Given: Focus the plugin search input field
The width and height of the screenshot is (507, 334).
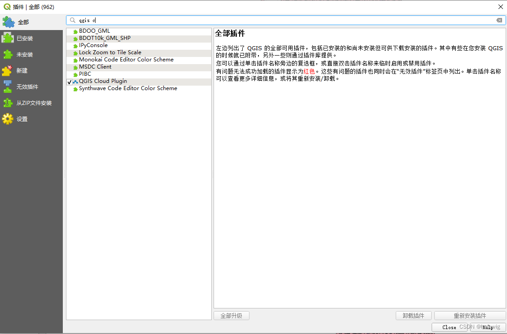Looking at the screenshot, I should (286, 20).
